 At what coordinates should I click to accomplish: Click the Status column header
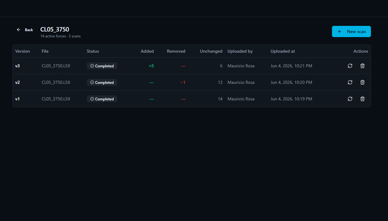93,51
